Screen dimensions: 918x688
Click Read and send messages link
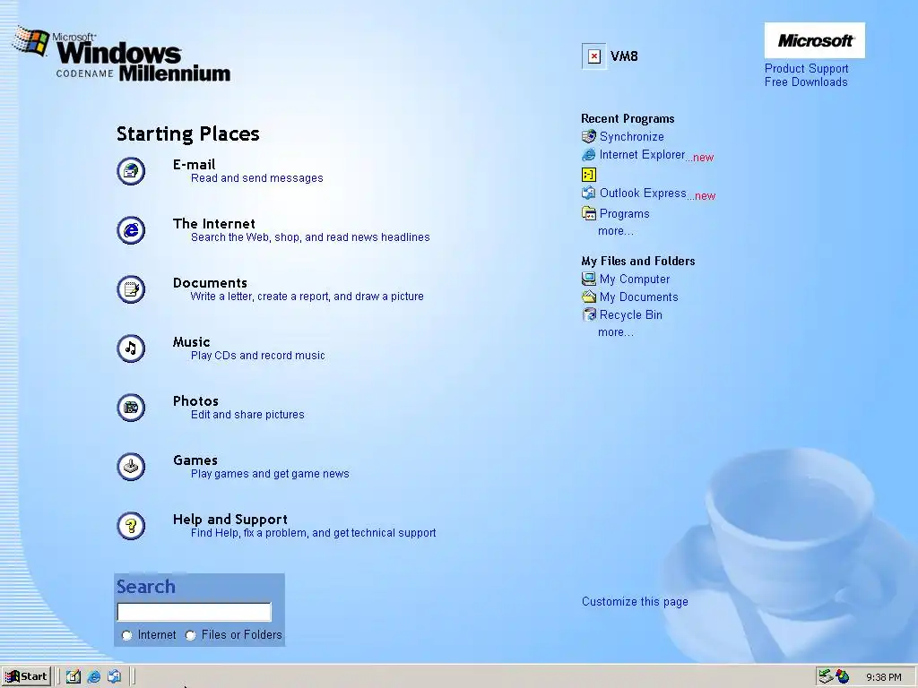(257, 178)
